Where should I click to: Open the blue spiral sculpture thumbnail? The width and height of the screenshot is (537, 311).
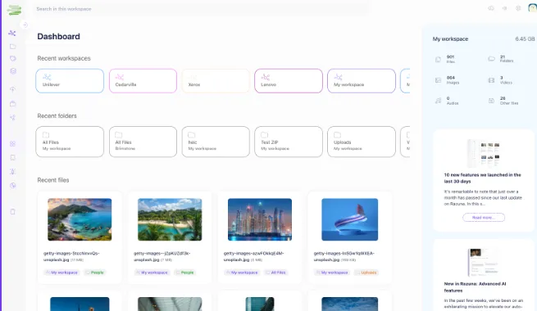click(x=350, y=219)
